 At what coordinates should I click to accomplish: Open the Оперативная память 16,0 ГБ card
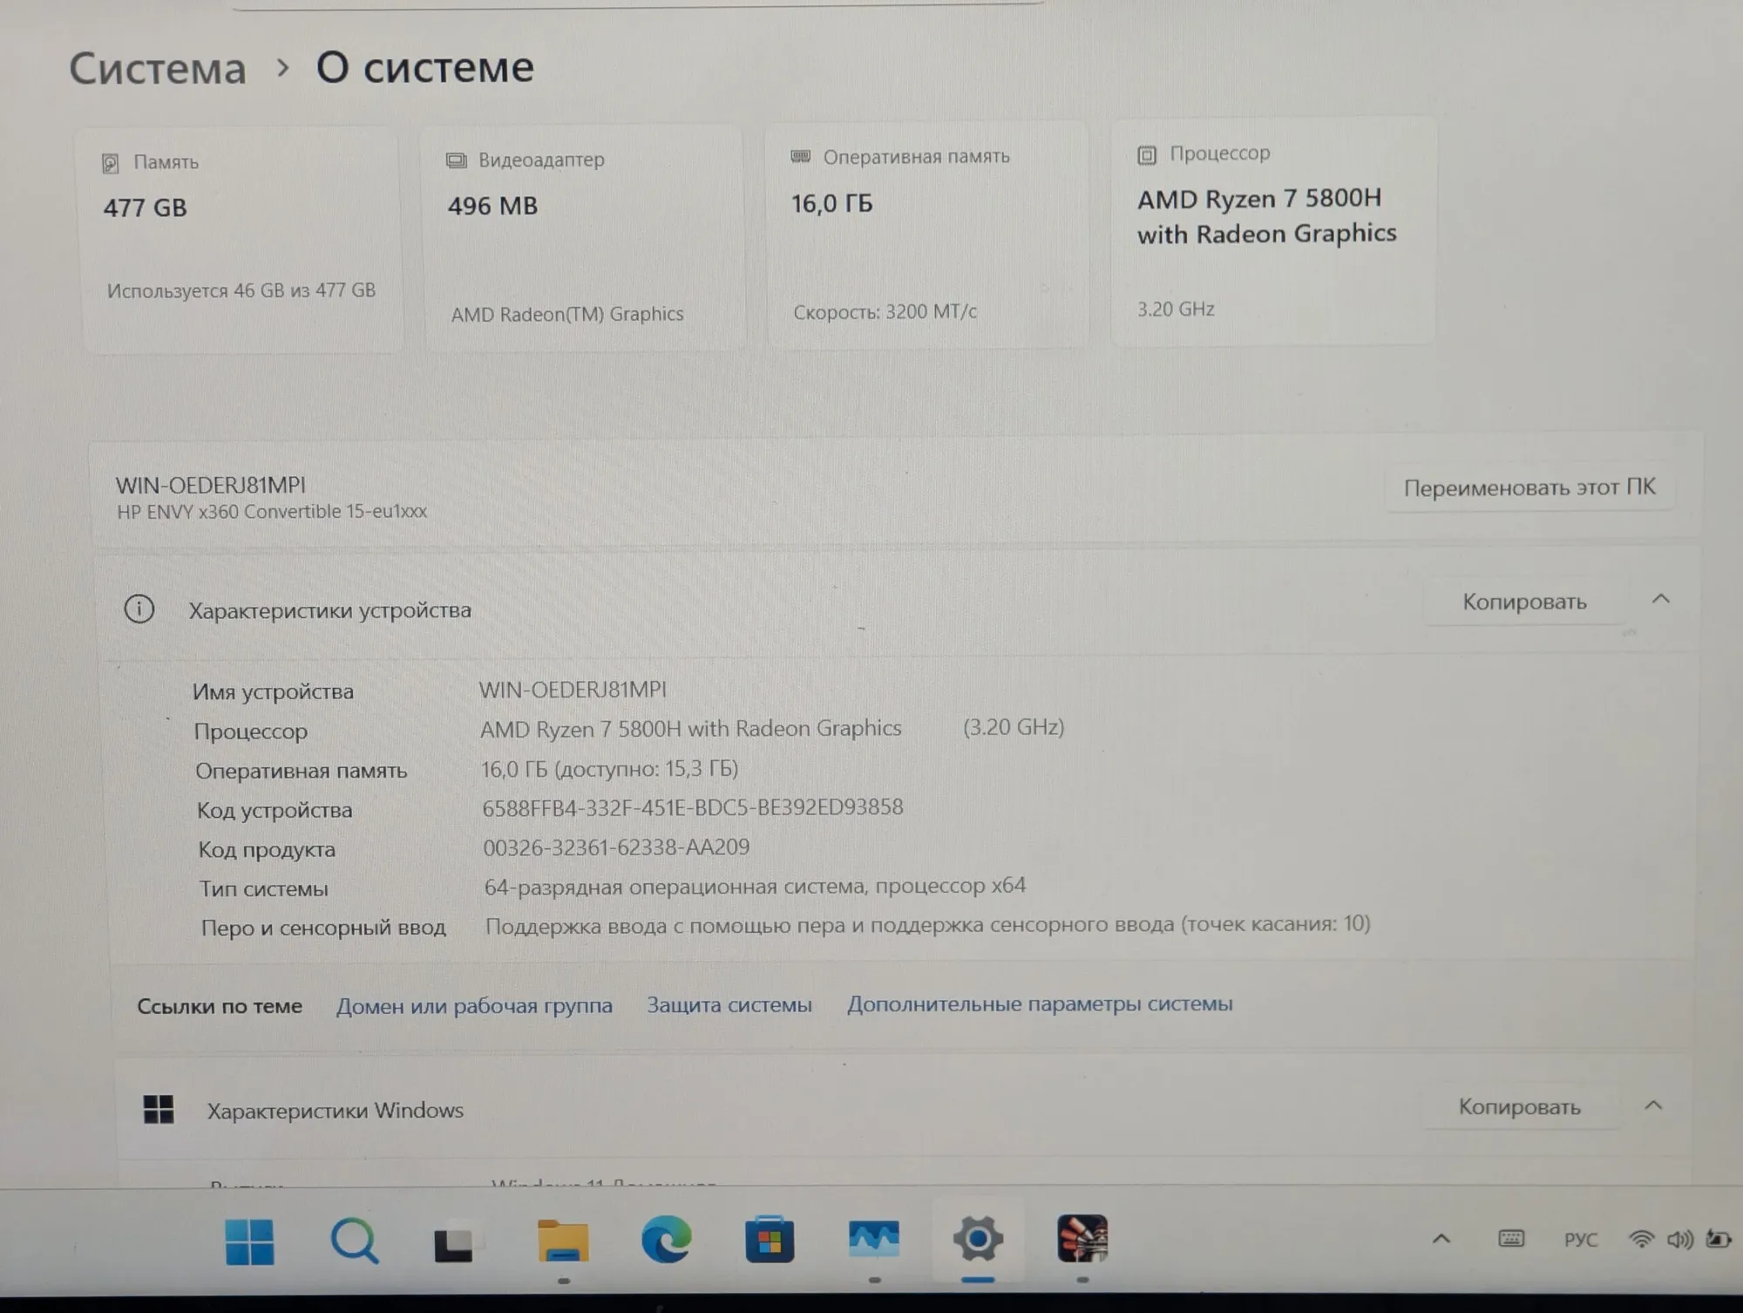point(927,235)
